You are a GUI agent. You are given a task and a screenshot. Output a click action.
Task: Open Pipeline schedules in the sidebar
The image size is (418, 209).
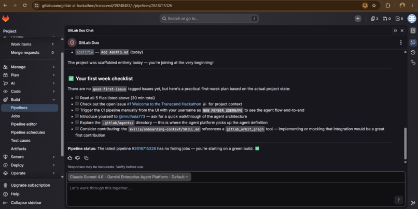click(30, 132)
